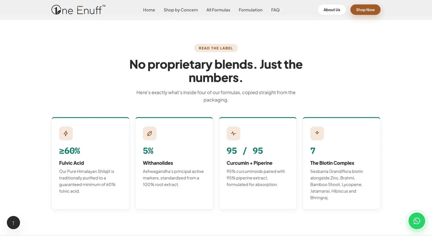Click the About Us button

[x=332, y=10]
